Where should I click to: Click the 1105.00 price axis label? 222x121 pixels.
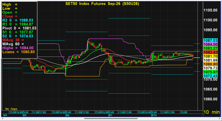(x=210, y=10)
